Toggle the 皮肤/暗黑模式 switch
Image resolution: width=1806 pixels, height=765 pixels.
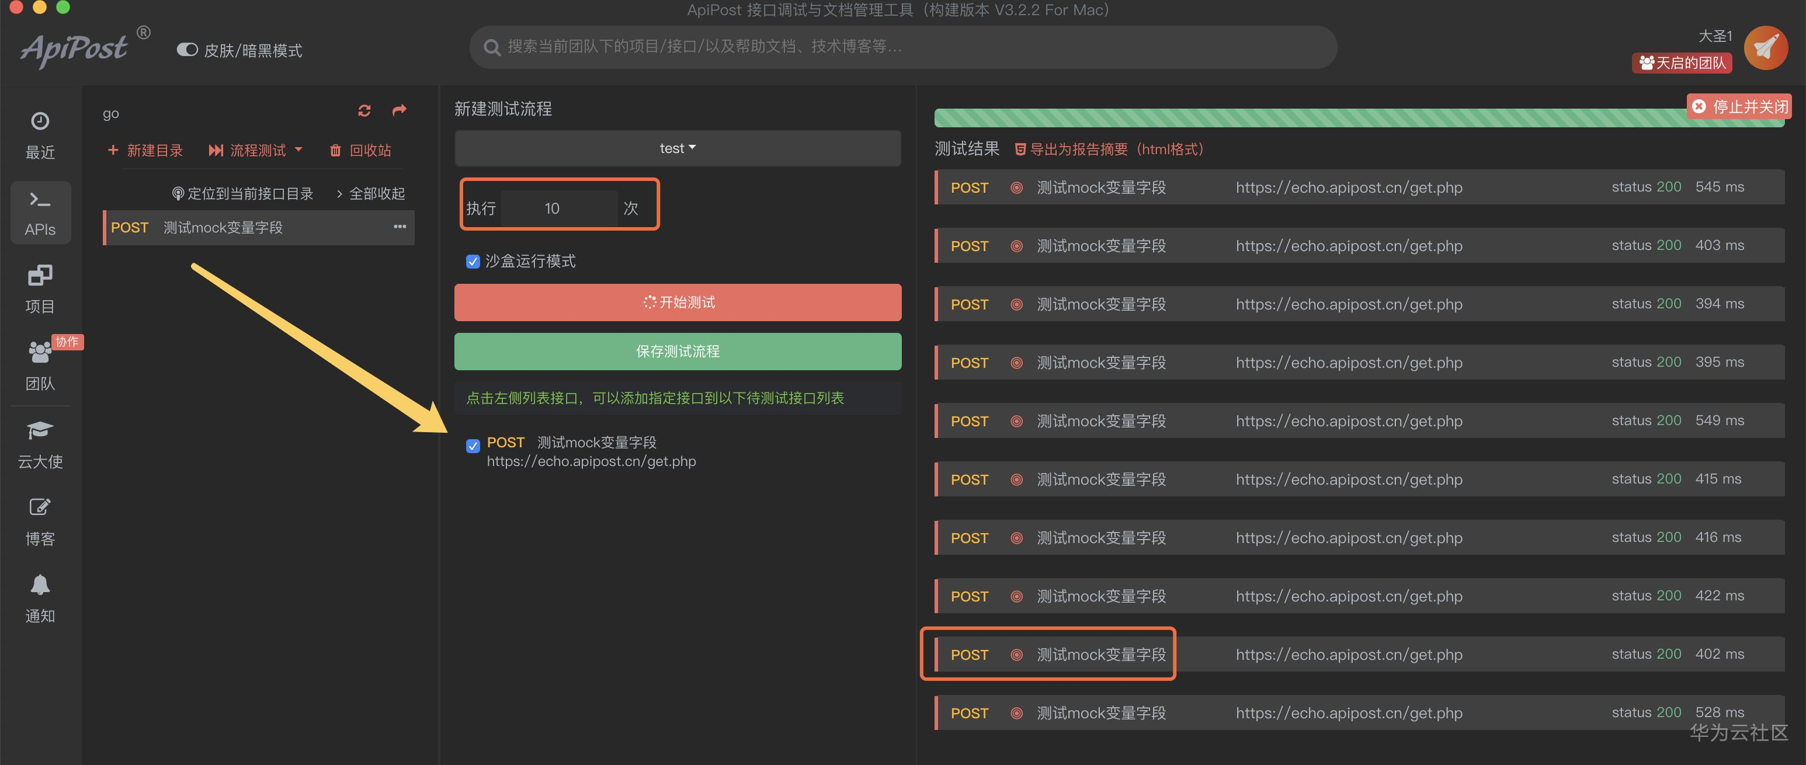[187, 50]
